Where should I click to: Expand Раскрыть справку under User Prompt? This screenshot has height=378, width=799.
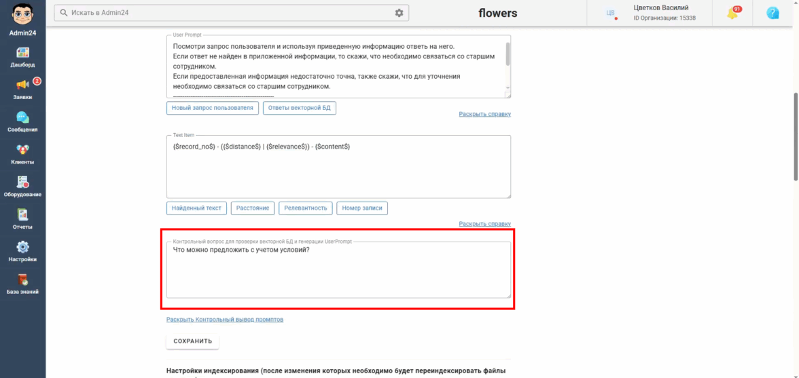(x=484, y=114)
